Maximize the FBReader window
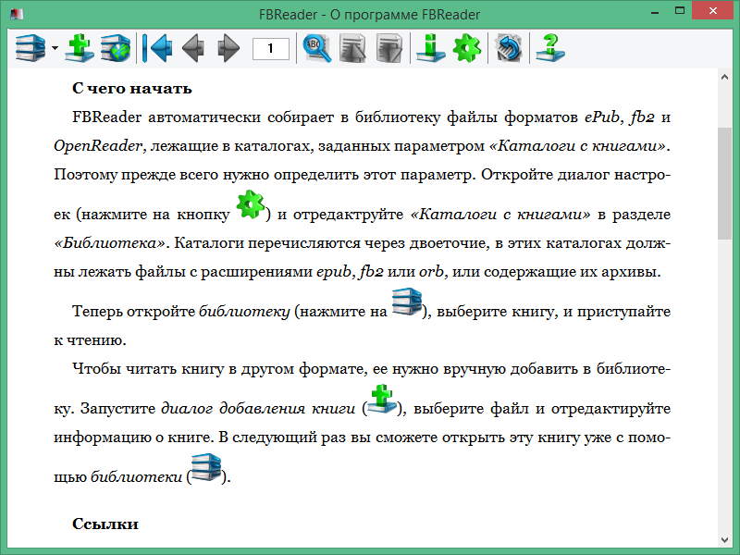The height and width of the screenshot is (555, 740). [680, 11]
